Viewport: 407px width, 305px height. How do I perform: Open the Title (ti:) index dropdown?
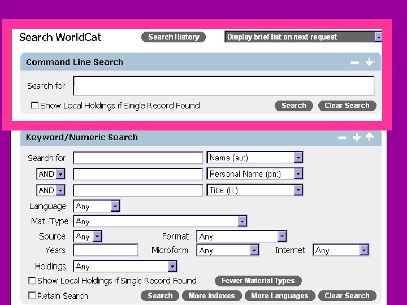255,190
